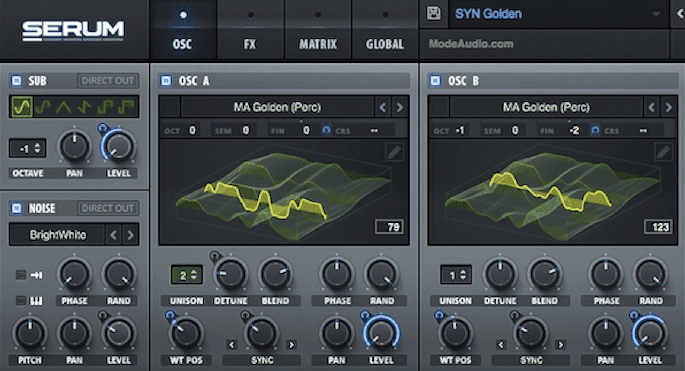This screenshot has height=371, width=685.
Task: Open the OSC B MA Golden (Perc) wavetable menu
Action: tap(546, 108)
